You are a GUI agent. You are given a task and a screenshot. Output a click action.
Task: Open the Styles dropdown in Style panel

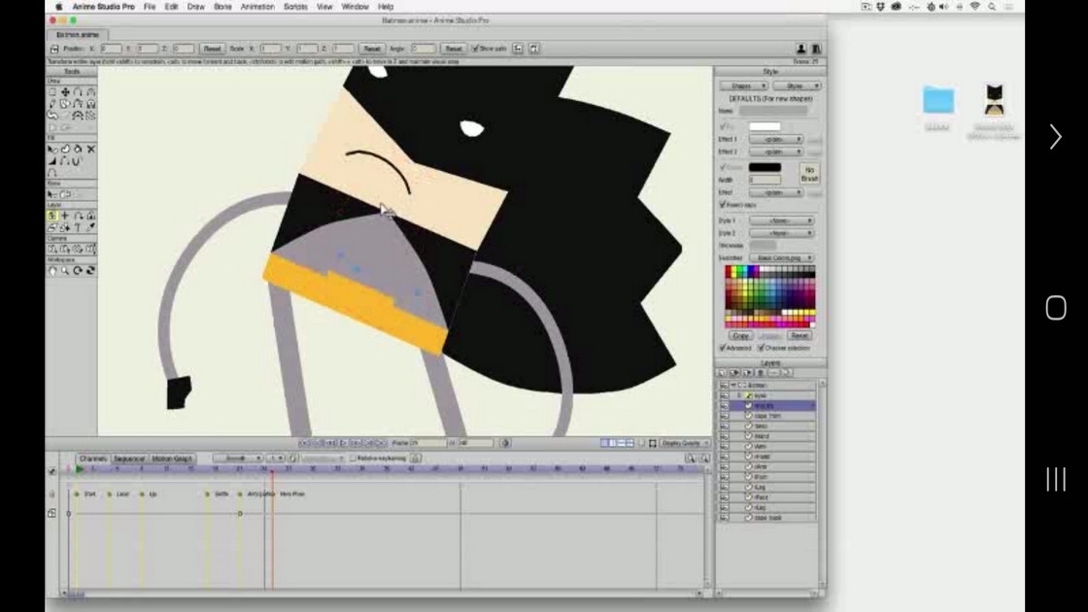798,86
